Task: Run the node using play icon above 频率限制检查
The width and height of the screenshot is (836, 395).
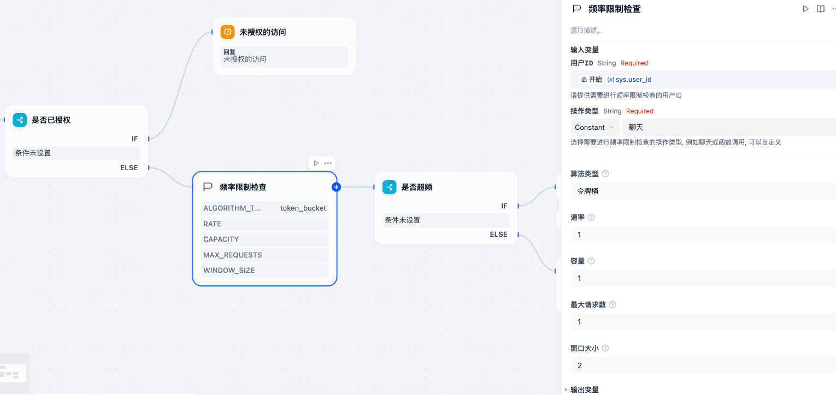Action: pyautogui.click(x=316, y=163)
